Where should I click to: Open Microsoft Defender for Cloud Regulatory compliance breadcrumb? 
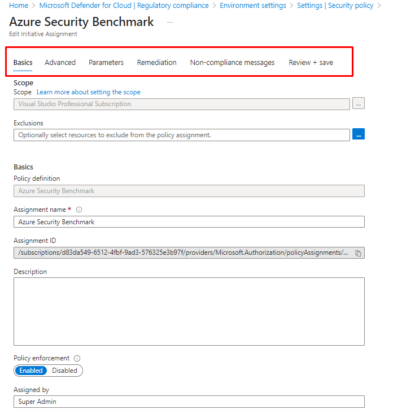[x=124, y=6]
